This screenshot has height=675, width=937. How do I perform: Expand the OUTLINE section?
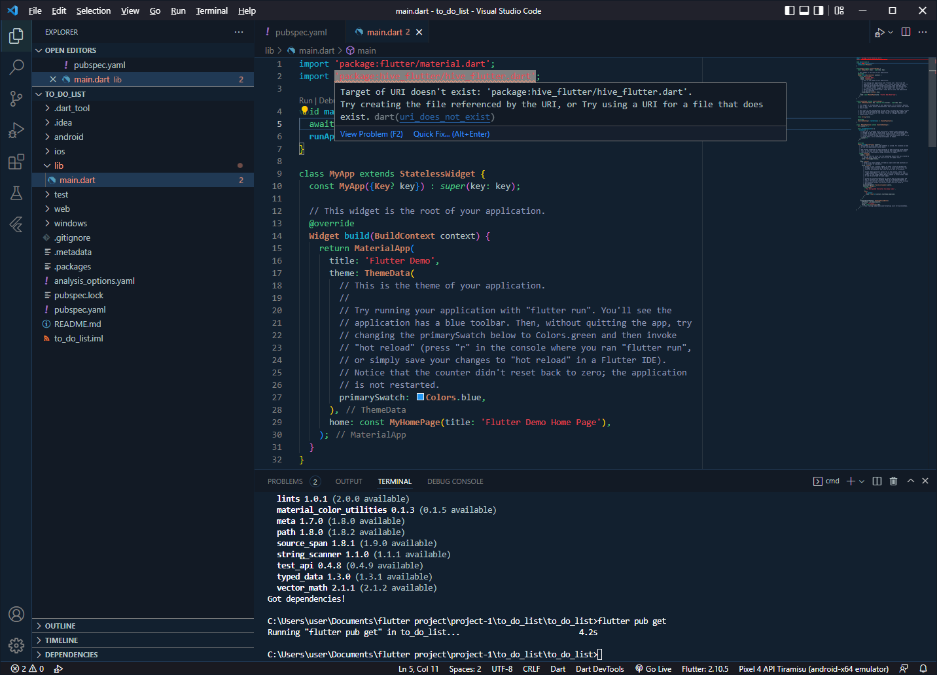[x=143, y=626]
